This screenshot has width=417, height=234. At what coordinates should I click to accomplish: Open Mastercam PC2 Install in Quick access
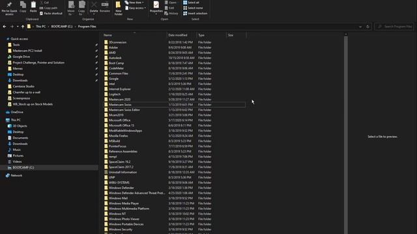point(27,51)
